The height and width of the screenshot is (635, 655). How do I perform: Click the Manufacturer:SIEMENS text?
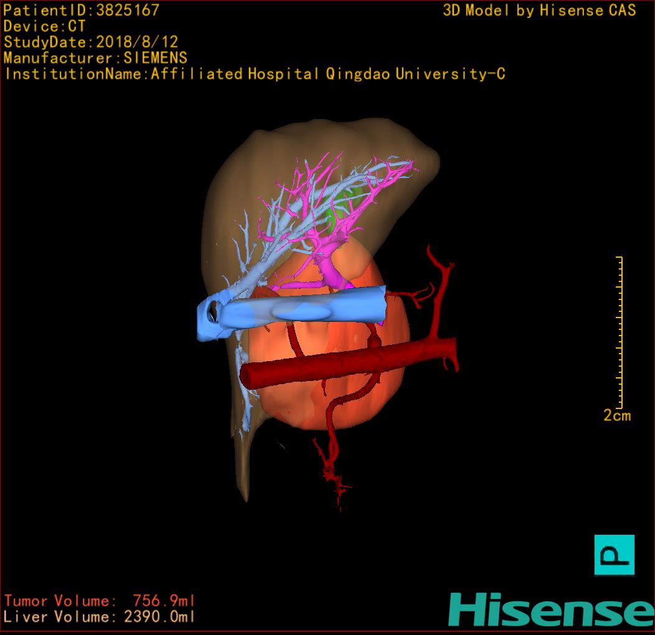[95, 58]
